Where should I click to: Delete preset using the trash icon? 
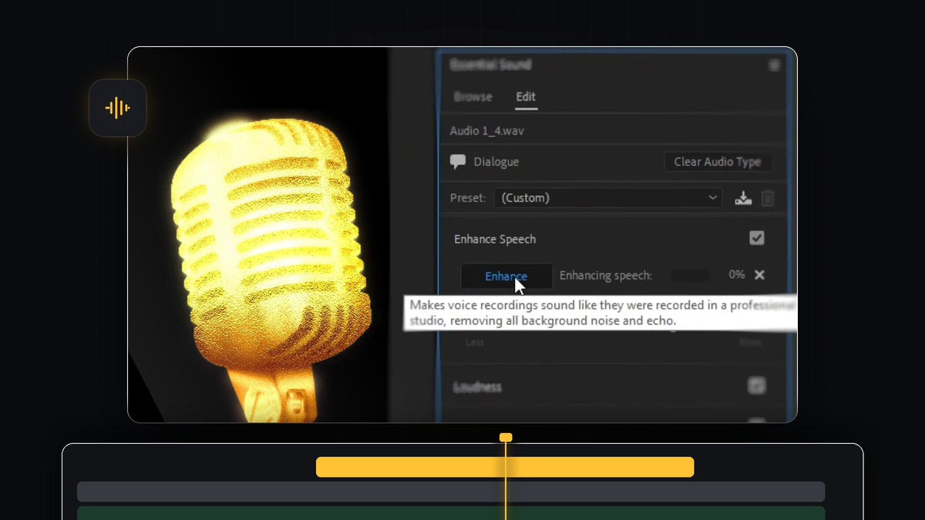pos(768,198)
